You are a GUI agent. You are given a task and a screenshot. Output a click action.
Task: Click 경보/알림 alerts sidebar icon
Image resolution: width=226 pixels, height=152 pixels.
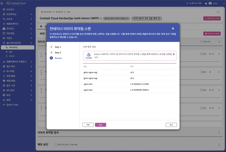click(x=4, y=76)
